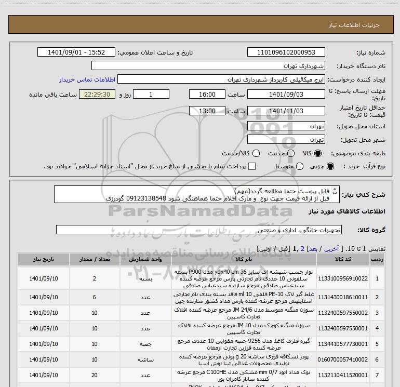The width and height of the screenshot is (400, 387).
Task: Go to page 2 of items
Action: coord(302,249)
